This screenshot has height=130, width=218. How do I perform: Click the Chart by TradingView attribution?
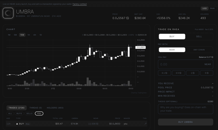(x=138, y=93)
